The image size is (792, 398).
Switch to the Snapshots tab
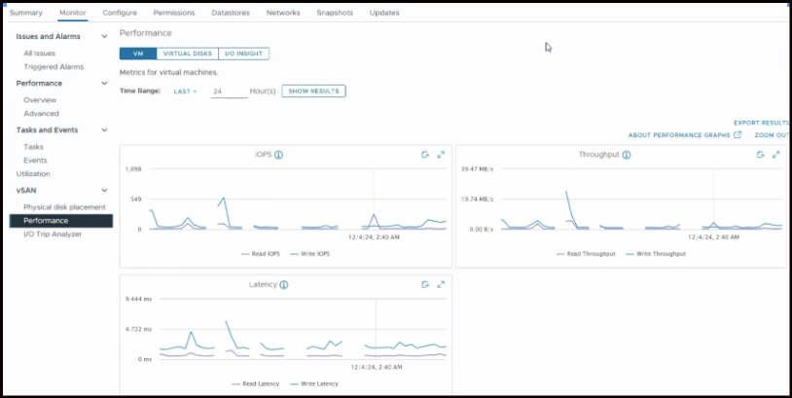coord(335,13)
